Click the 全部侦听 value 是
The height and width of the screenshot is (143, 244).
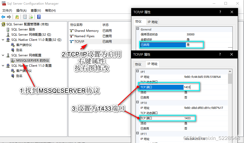click(188, 40)
